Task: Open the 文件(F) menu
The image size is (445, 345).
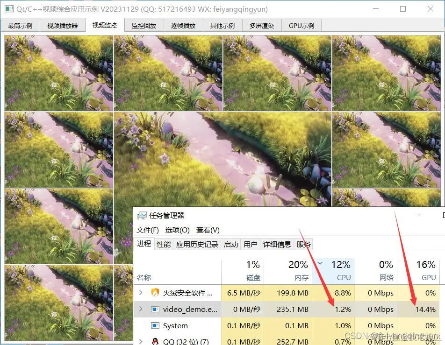Action: click(148, 230)
